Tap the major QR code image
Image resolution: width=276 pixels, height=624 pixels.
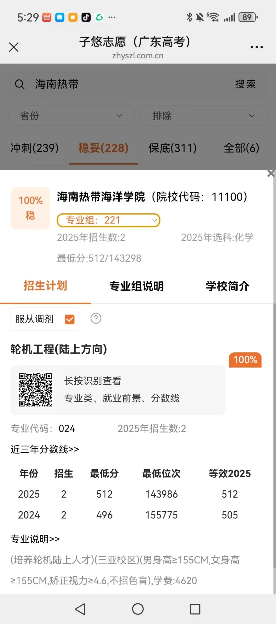coord(36,390)
